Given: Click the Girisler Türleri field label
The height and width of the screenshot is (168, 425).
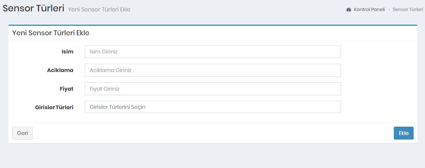Looking at the screenshot, I should (x=54, y=107).
